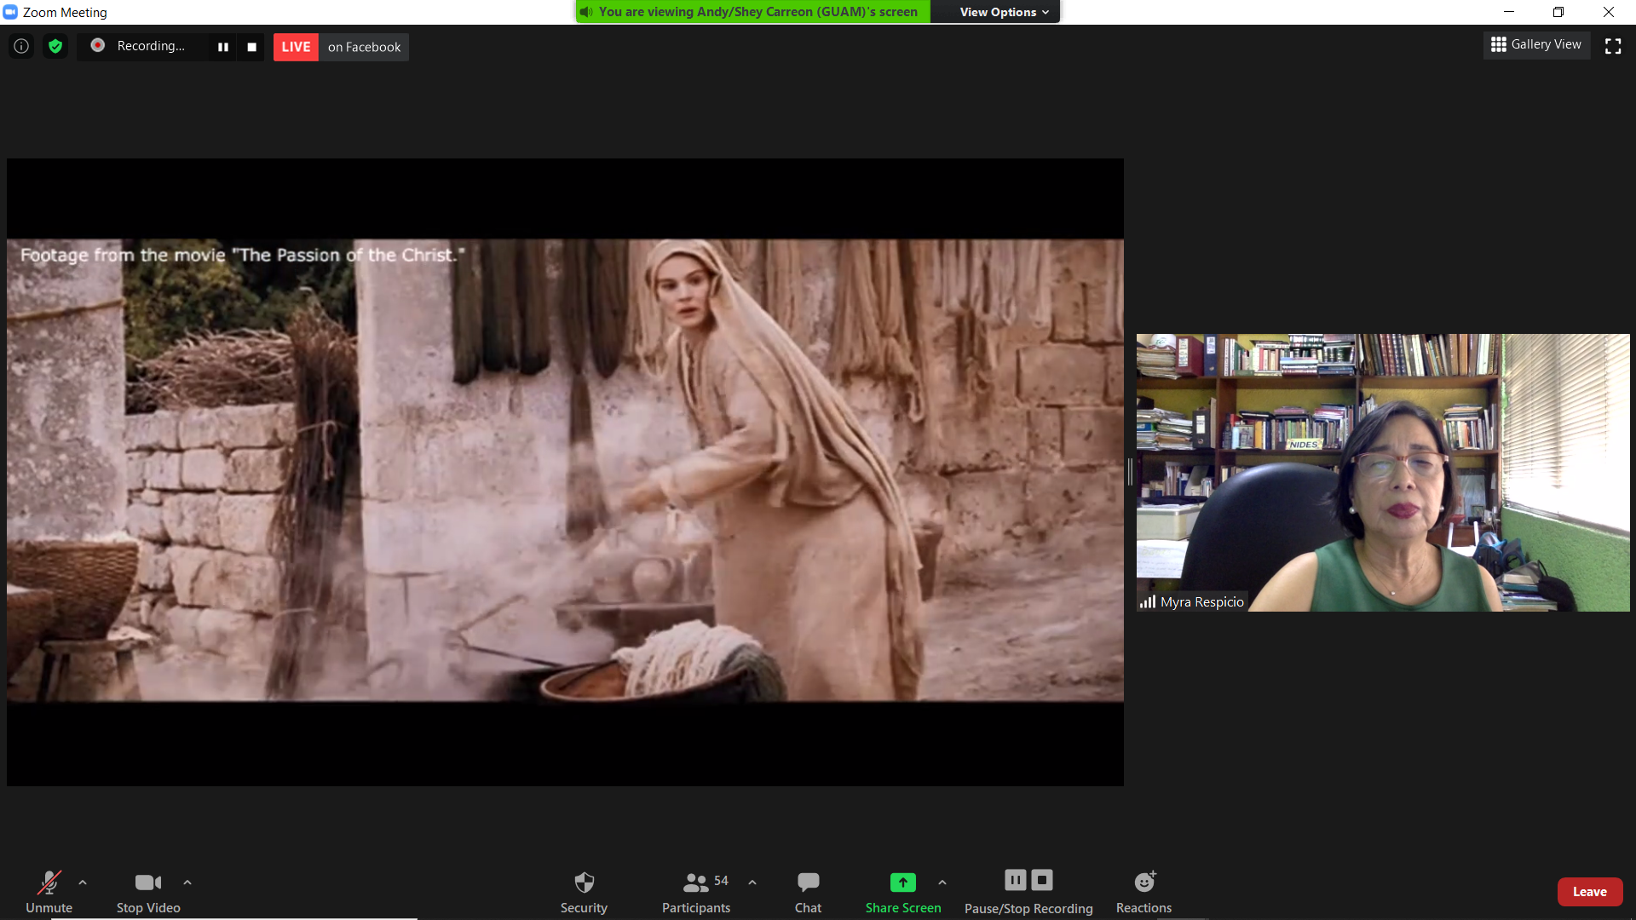
Task: Unmute the microphone
Action: (49, 892)
